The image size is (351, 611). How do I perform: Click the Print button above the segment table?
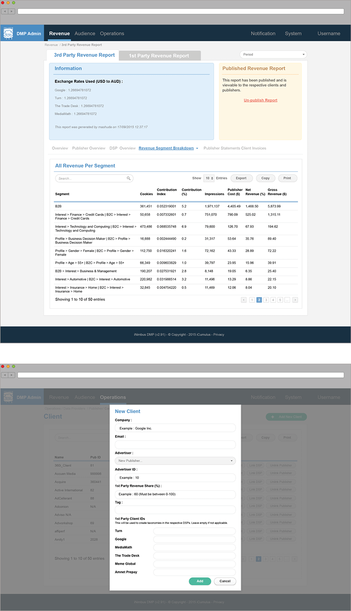[x=287, y=178]
